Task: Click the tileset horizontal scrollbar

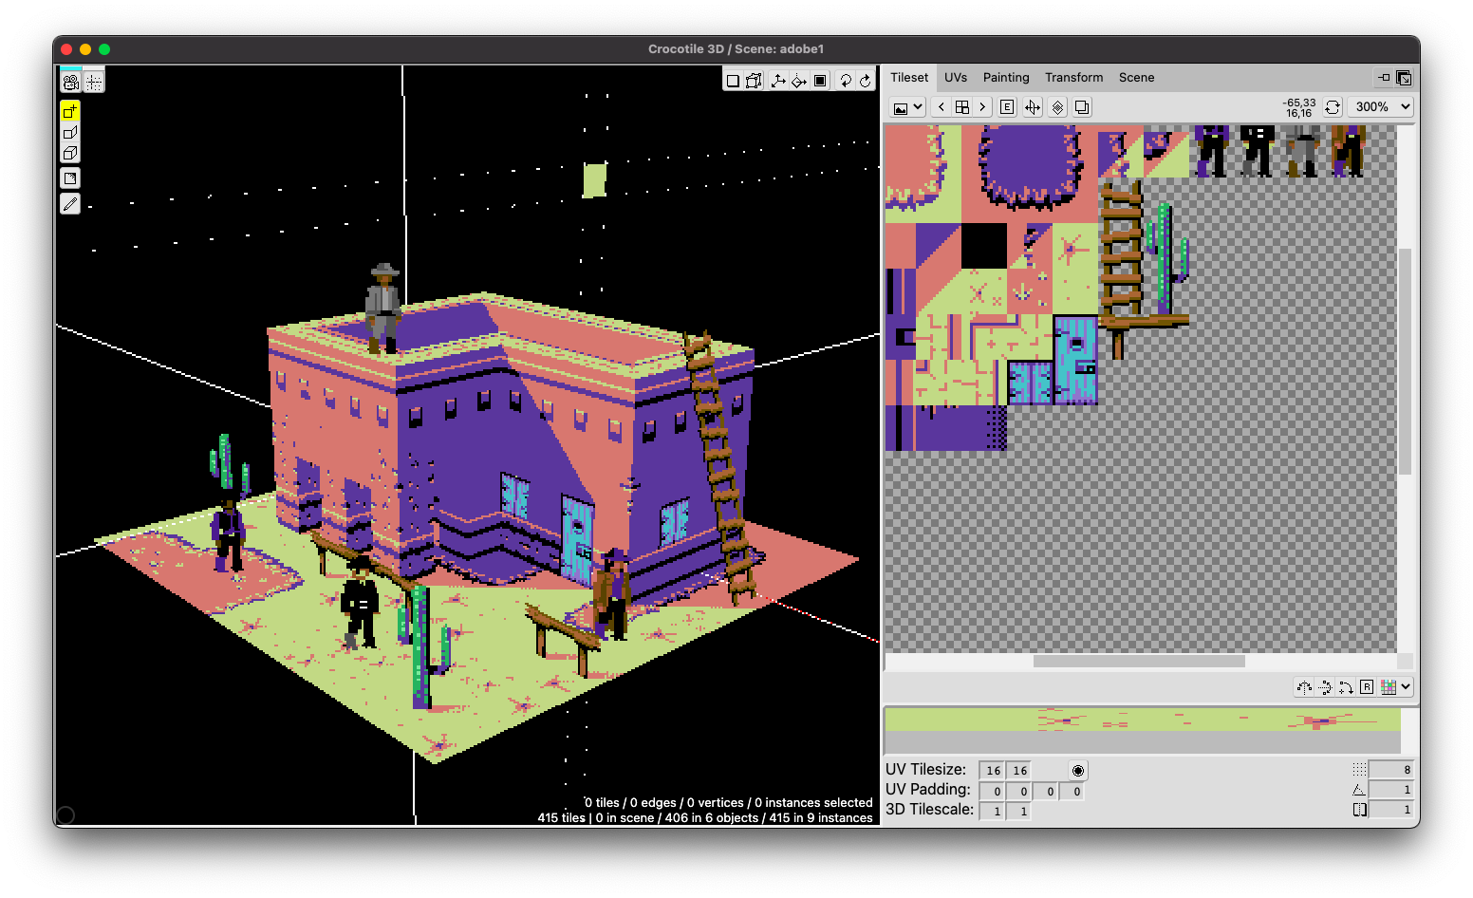Action: (1139, 662)
